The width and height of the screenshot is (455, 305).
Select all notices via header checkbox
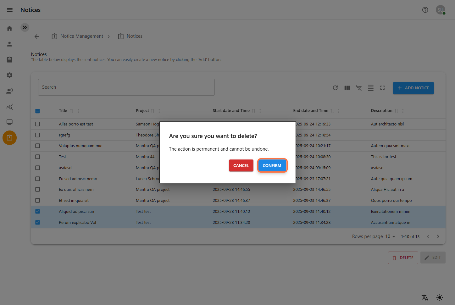click(37, 111)
